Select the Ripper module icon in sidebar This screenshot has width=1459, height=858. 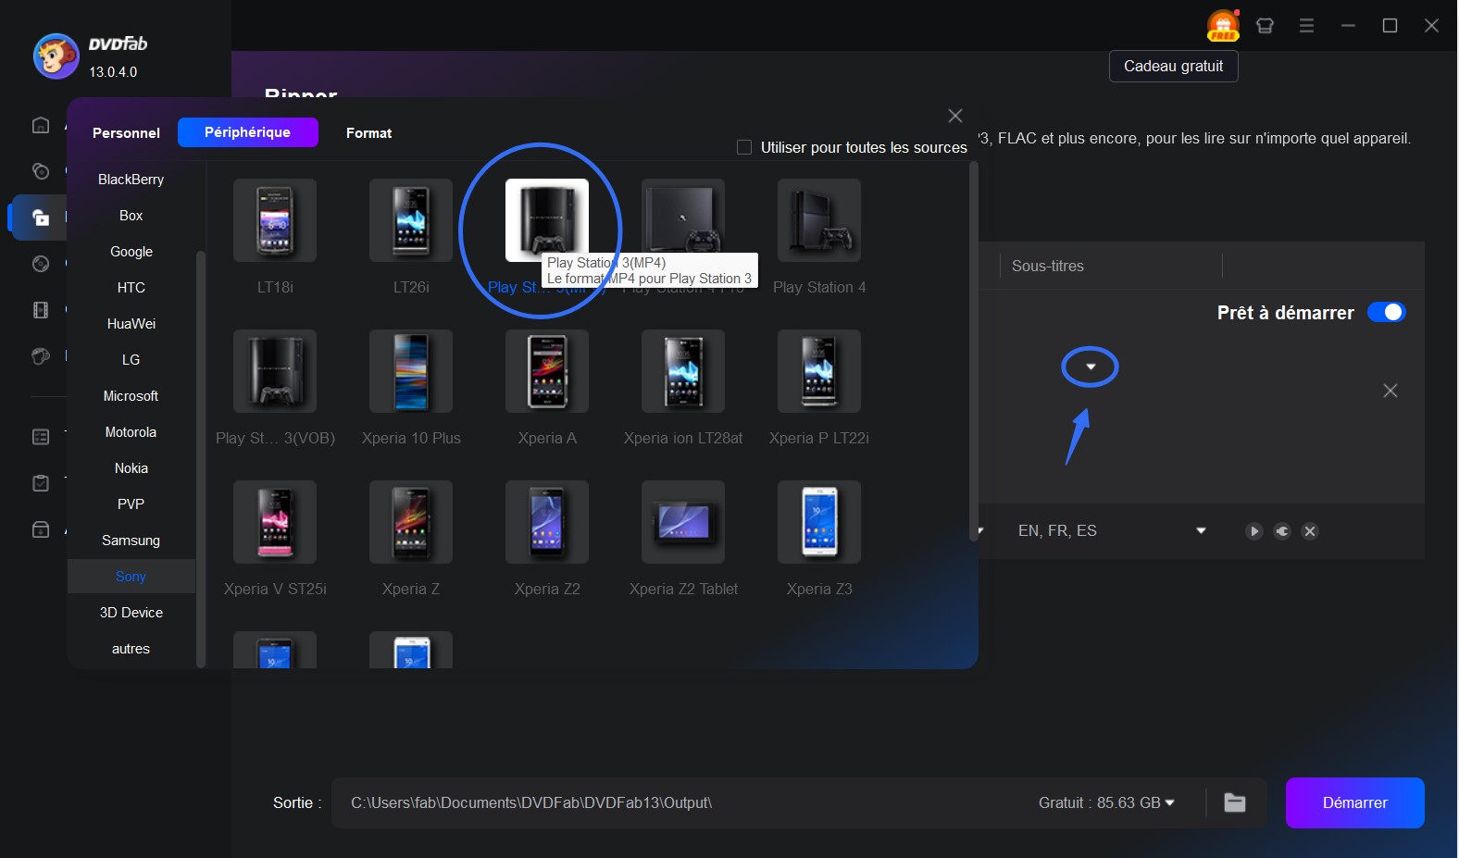click(41, 218)
